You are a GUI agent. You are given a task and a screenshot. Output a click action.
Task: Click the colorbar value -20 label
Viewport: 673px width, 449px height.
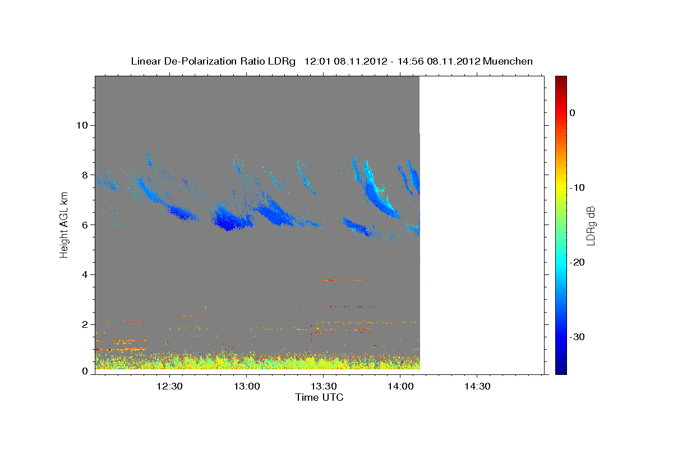tap(577, 262)
